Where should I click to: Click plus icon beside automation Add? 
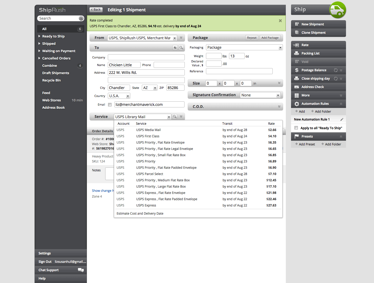coord(297,111)
